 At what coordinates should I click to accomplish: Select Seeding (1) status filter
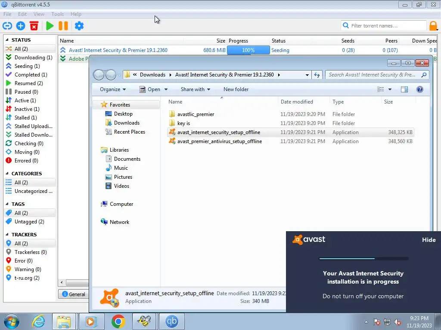click(30, 66)
